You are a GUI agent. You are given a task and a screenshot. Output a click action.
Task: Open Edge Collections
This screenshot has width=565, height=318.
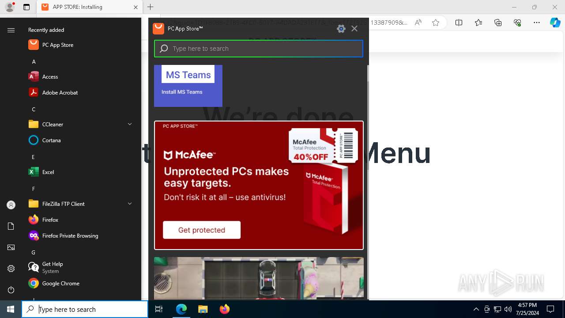pos(498,23)
